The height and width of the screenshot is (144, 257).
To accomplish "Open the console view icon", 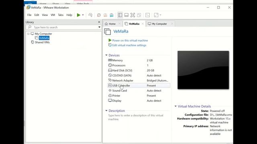I will click(x=147, y=15).
